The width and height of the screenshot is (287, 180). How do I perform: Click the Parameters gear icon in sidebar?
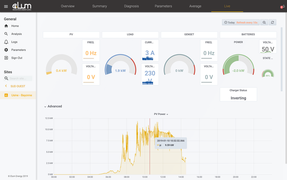pos(6,50)
